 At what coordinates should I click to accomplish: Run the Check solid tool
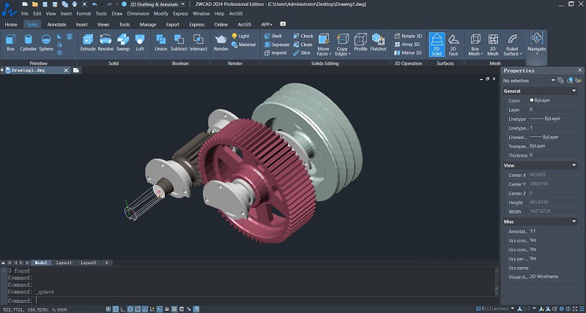(303, 36)
